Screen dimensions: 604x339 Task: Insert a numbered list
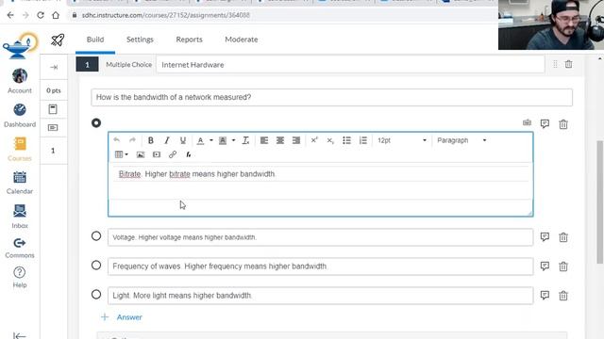click(x=362, y=140)
